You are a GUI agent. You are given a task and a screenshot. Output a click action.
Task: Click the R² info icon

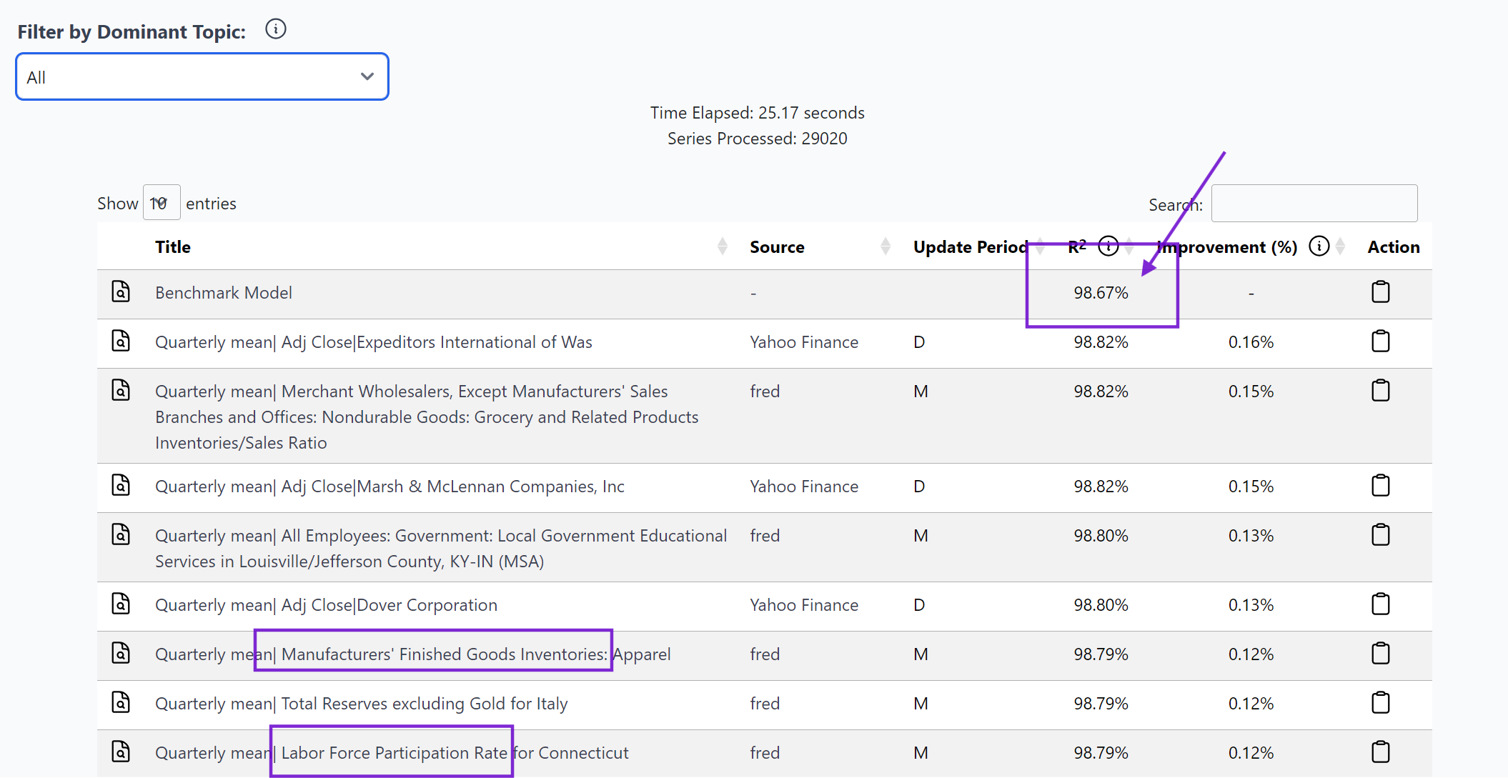pyautogui.click(x=1108, y=246)
